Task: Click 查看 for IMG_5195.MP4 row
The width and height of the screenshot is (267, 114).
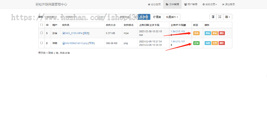Action: [215, 33]
